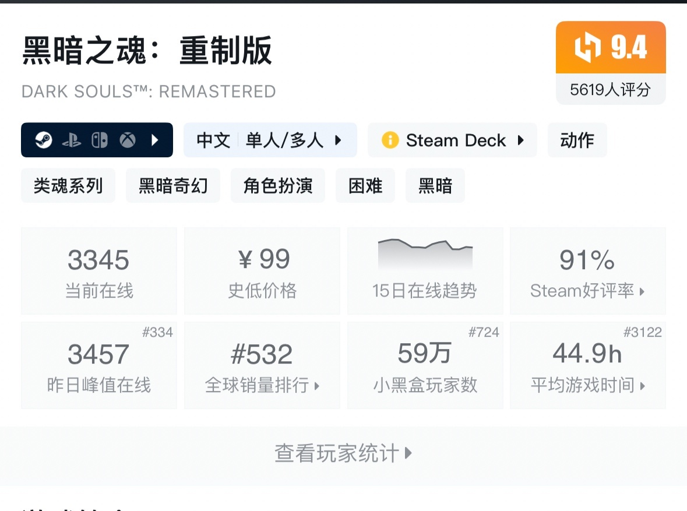Viewport: 687px width, 511px height.
Task: Expand the Steam Deck compatibility details
Action: pyautogui.click(x=521, y=140)
